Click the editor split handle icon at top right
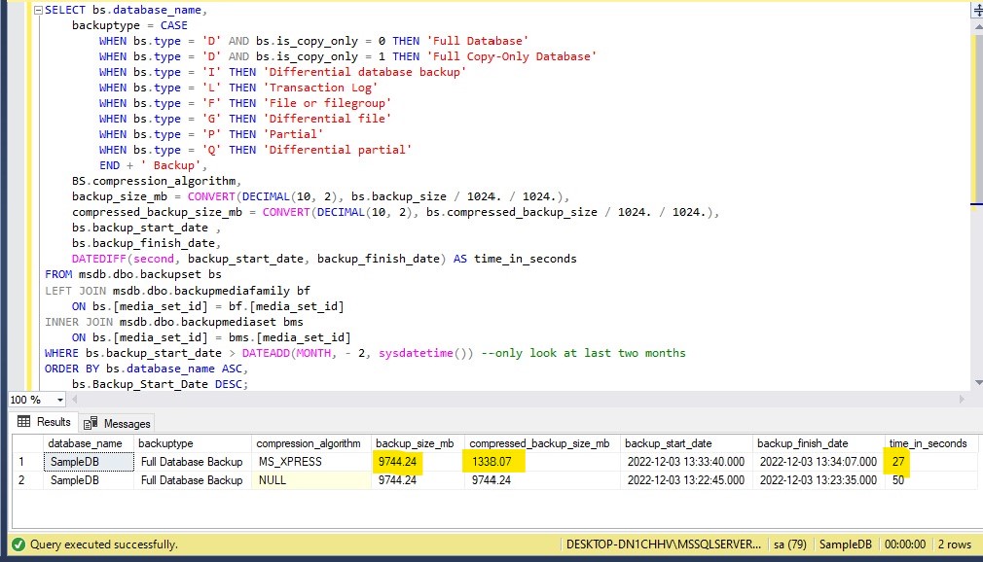The height and width of the screenshot is (562, 983). [x=976, y=9]
